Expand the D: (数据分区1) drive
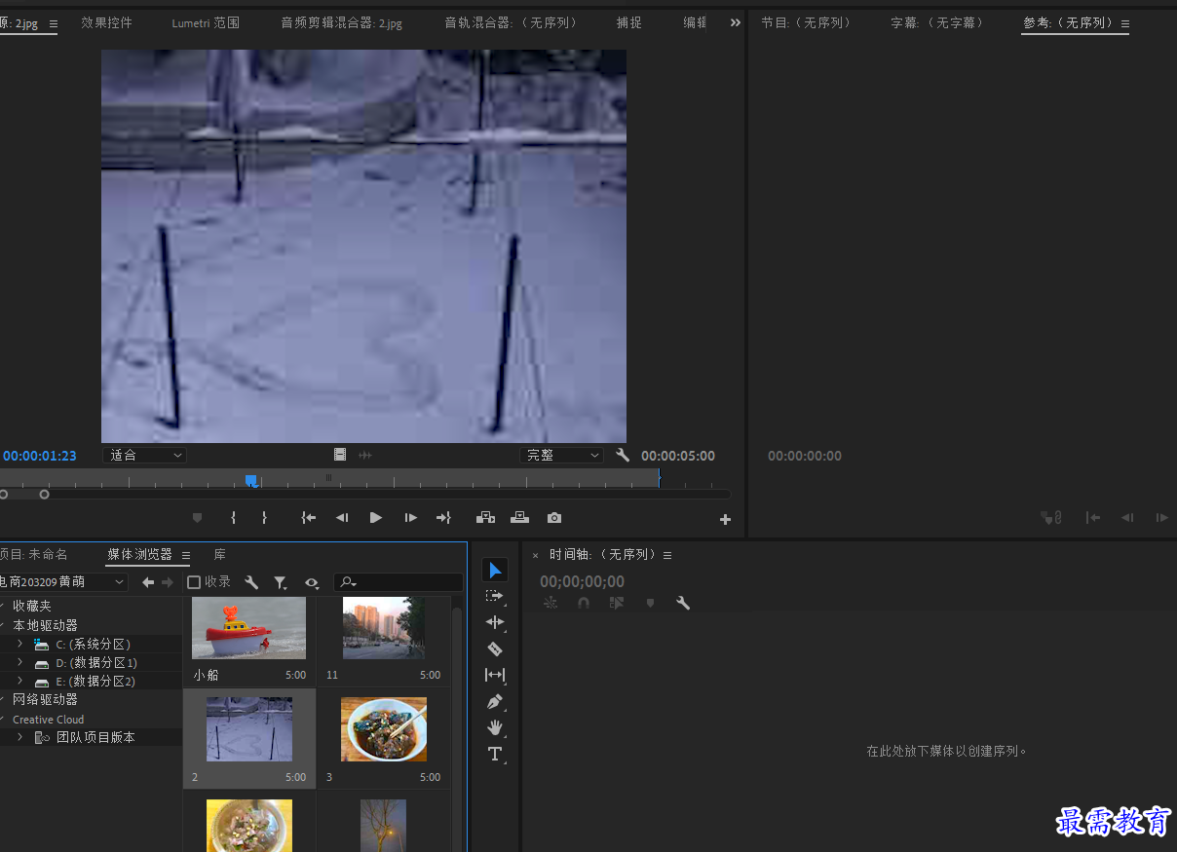 [19, 662]
